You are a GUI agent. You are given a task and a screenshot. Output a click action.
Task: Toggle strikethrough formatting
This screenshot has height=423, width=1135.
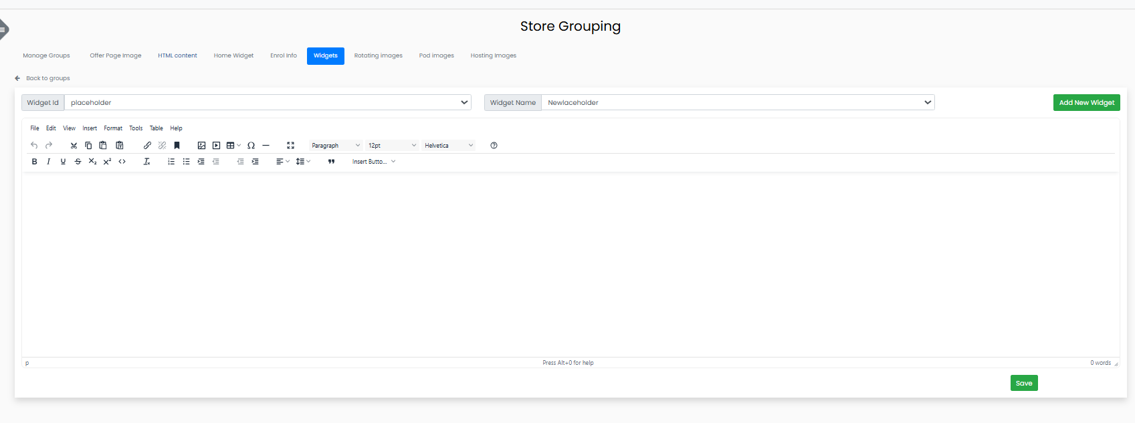78,162
